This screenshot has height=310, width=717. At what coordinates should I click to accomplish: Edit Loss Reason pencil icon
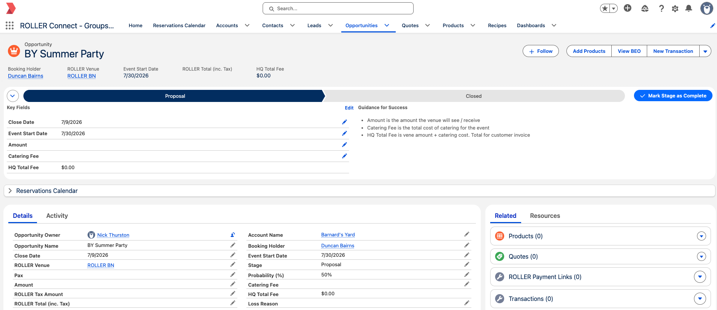[467, 303]
